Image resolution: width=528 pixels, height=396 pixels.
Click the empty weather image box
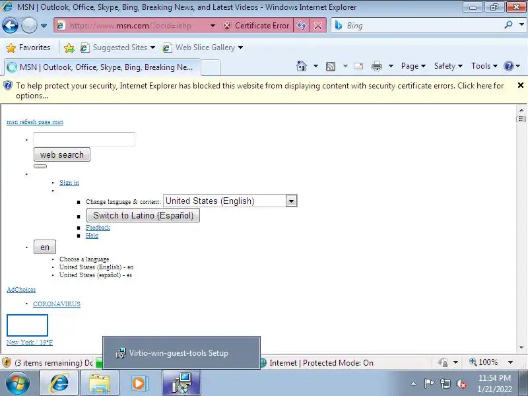tap(27, 325)
